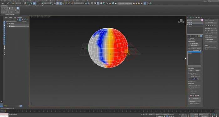Screen dimensions: 219x117
Task: Expand the Advanced Parameters rollout
Action: [210, 47]
